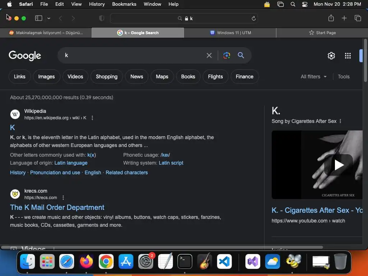The width and height of the screenshot is (368, 276).
Task: Toggle the Safari sidebar button
Action: coord(38,18)
